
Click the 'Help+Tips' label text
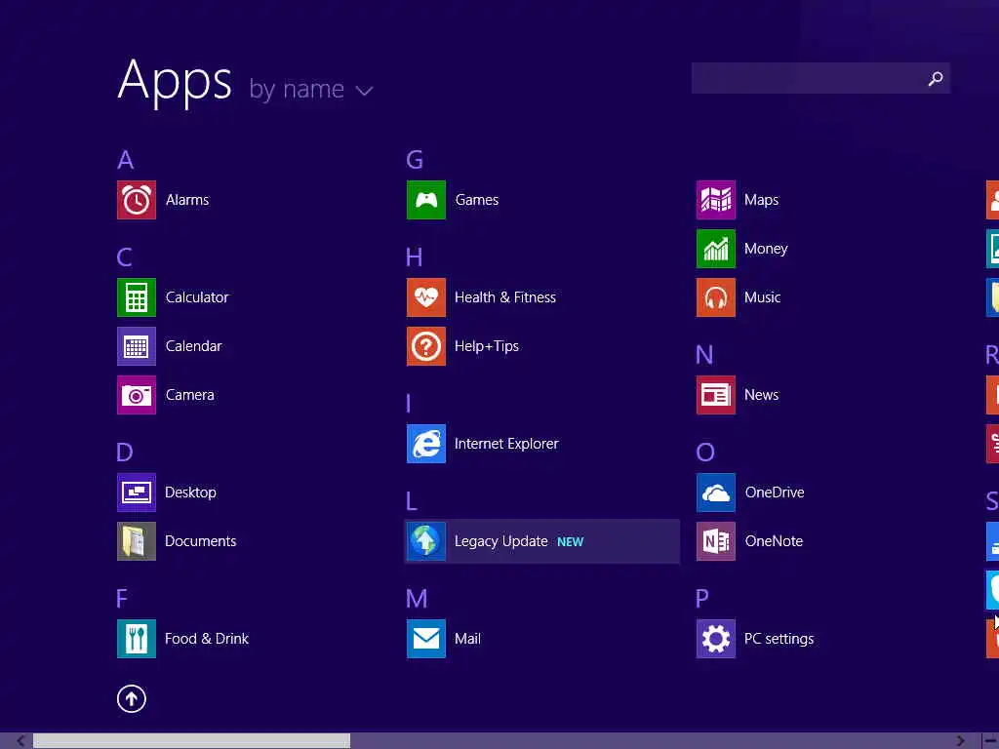coord(487,346)
